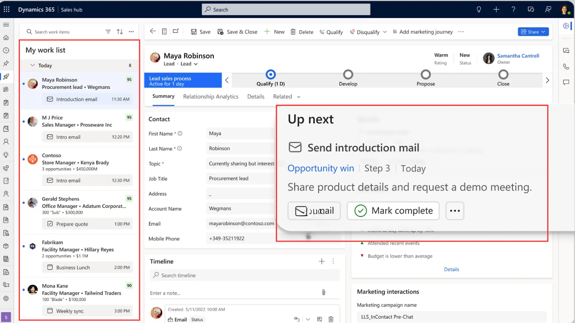Image resolution: width=575 pixels, height=323 pixels.
Task: Add a timeline record with plus icon
Action: [322, 261]
